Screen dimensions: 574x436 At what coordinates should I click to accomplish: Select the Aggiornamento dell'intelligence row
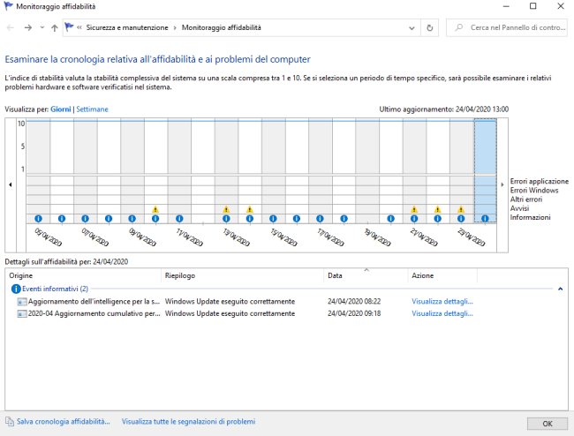(245, 301)
